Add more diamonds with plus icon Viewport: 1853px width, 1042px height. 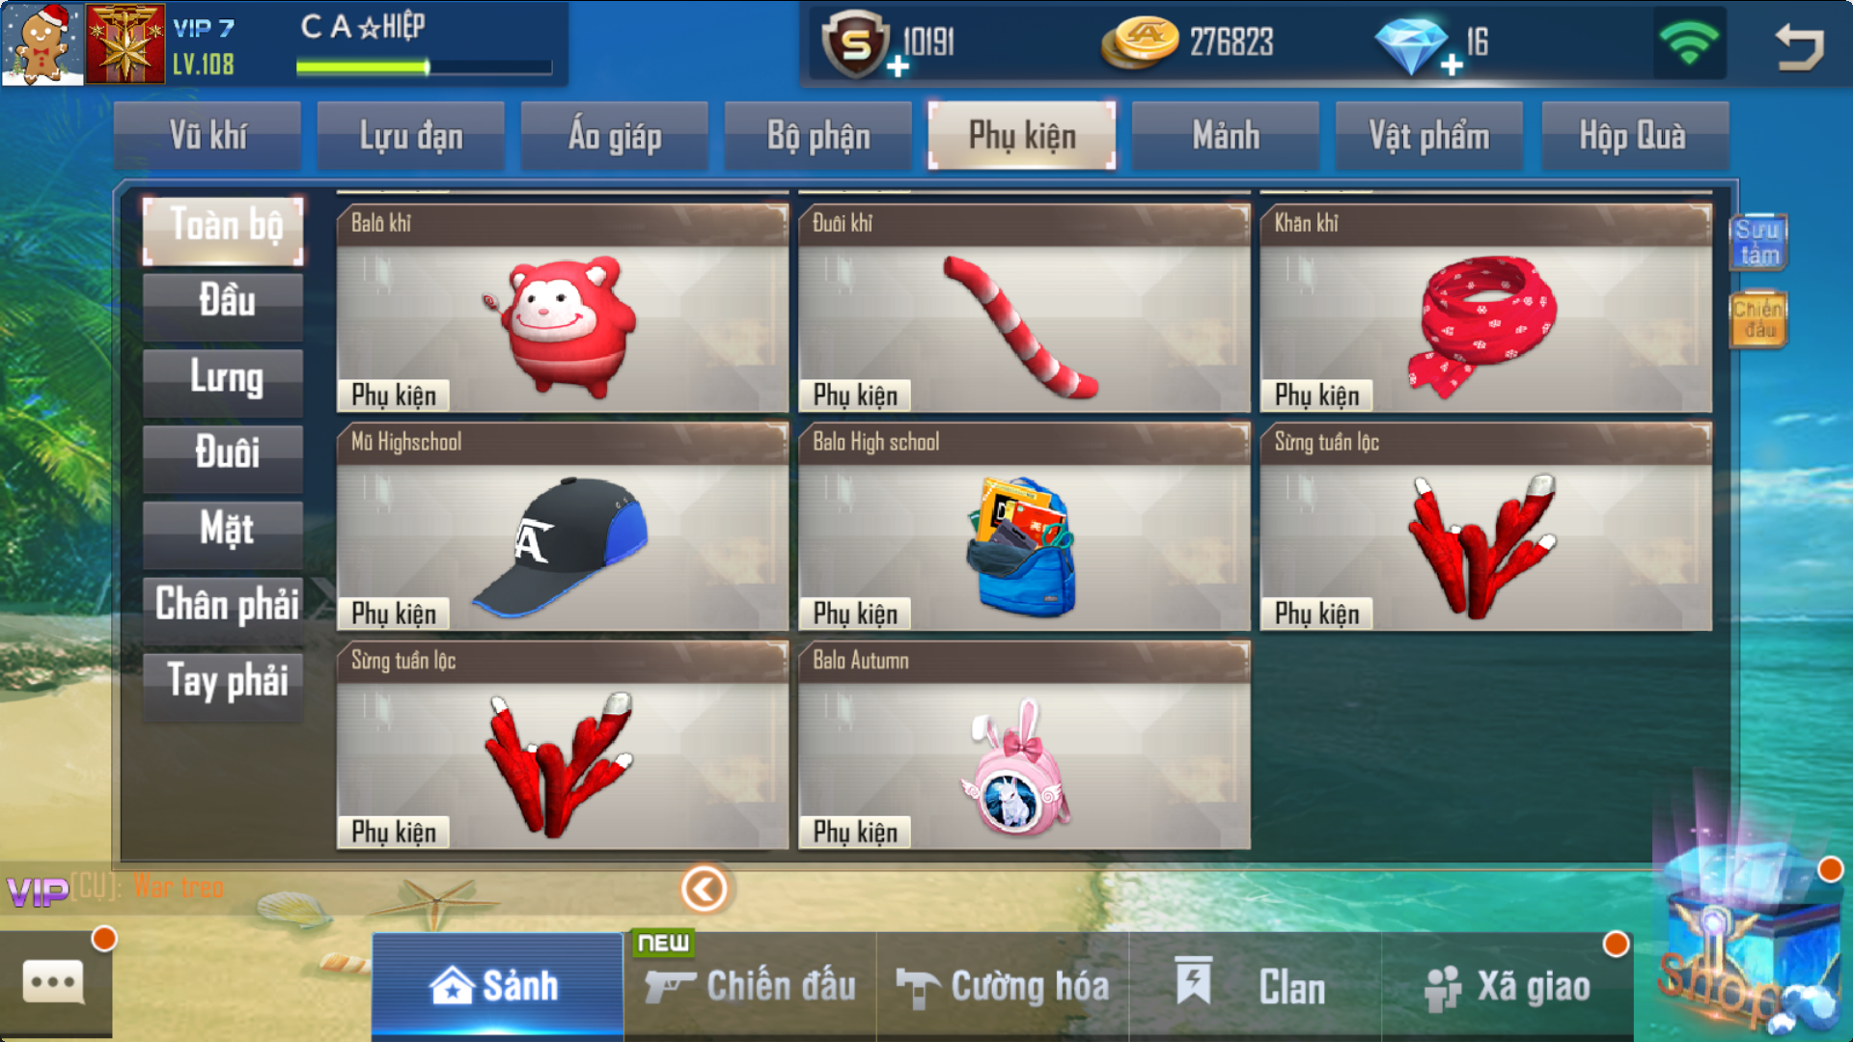click(1452, 66)
